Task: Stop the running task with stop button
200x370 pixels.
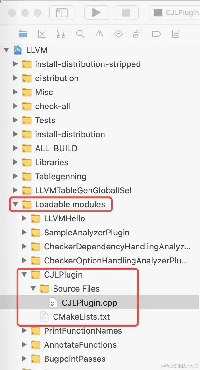Action: point(126,12)
